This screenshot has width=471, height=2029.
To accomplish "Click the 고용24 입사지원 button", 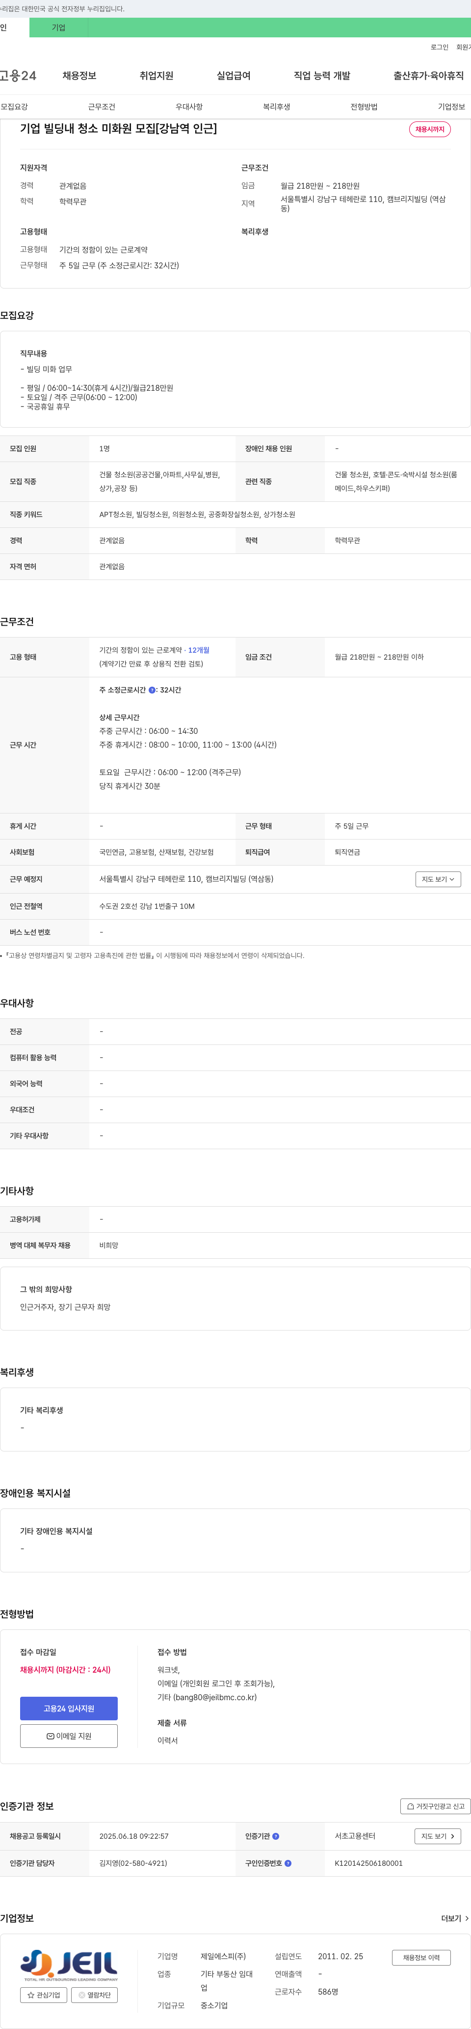I will (69, 1709).
